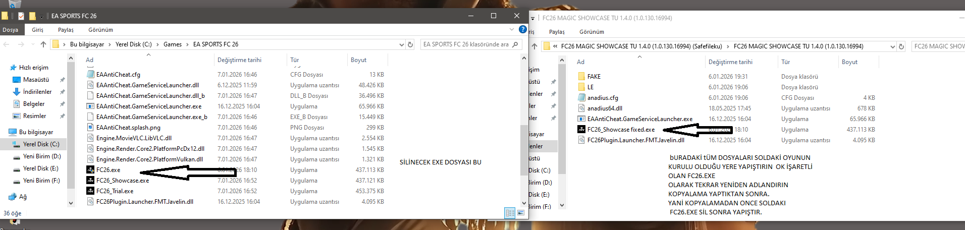The image size is (965, 230).
Task: Select the LE folder icon in the right window
Action: pos(581,87)
